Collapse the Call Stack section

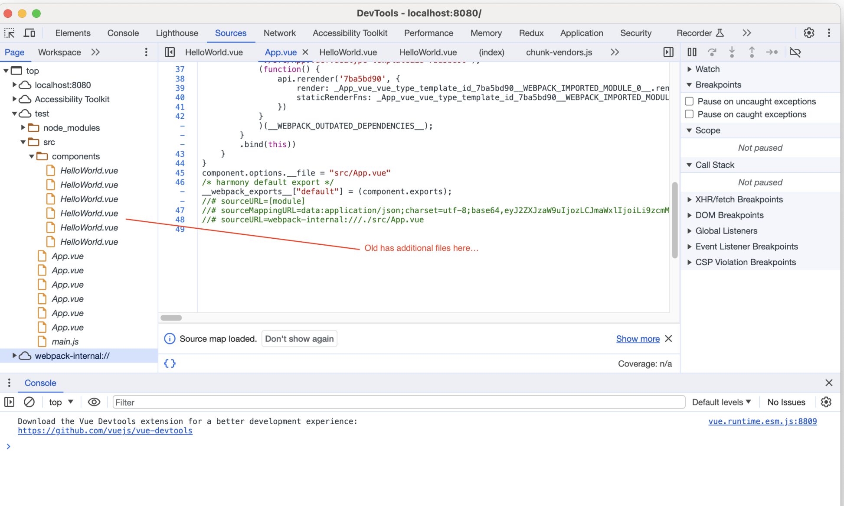[x=689, y=165]
